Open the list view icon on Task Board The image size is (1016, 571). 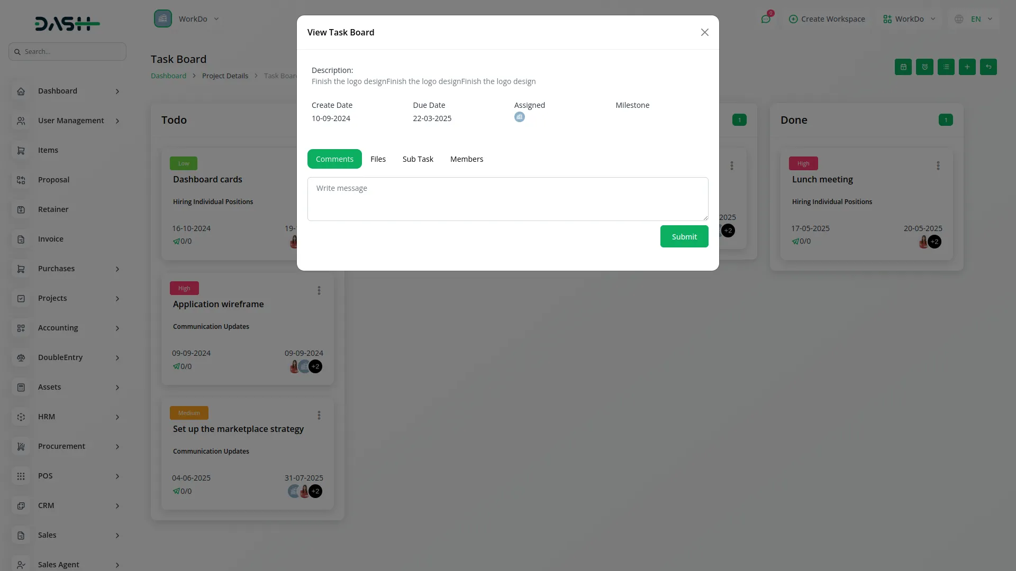pos(946,67)
